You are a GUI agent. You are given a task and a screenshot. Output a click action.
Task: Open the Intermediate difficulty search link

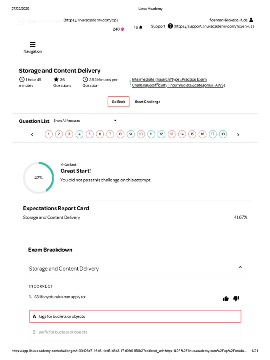[169, 79]
